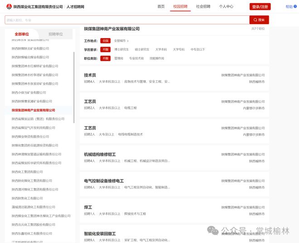Select 陕西省煤层气开发利用有限公司
299x243 pixels.
34,128
